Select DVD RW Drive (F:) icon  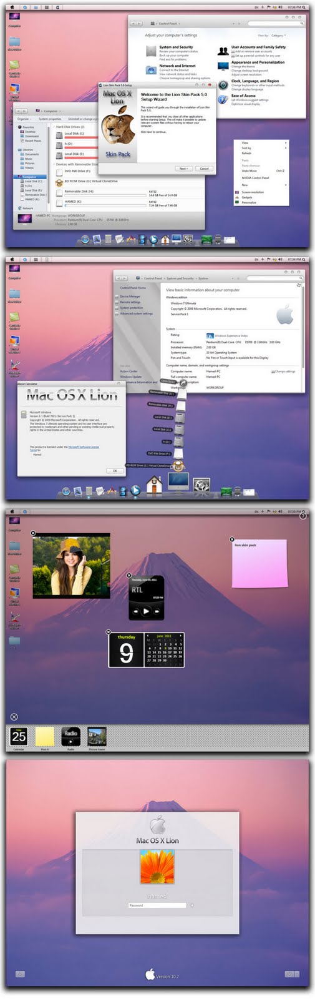[59, 171]
